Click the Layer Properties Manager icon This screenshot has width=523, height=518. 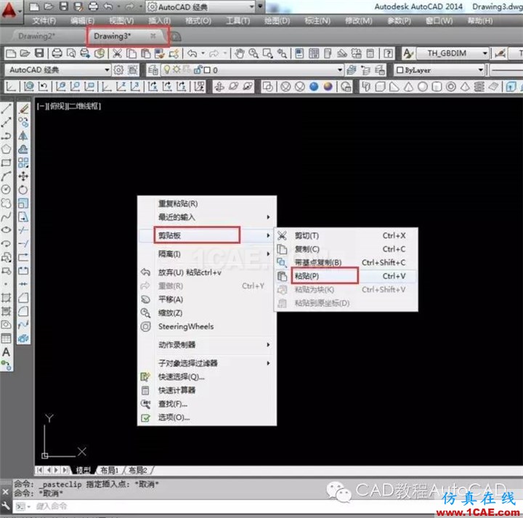pos(153,70)
